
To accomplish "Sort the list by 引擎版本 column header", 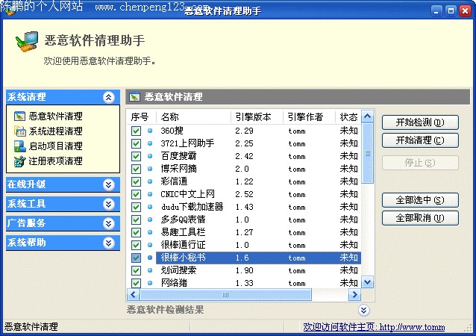I will point(257,117).
